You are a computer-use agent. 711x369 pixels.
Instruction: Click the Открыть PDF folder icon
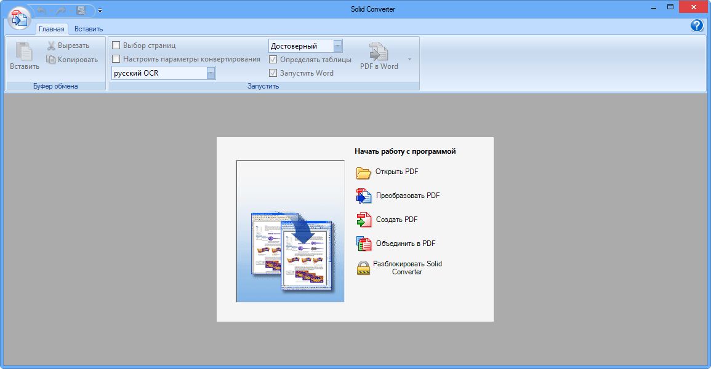(363, 172)
